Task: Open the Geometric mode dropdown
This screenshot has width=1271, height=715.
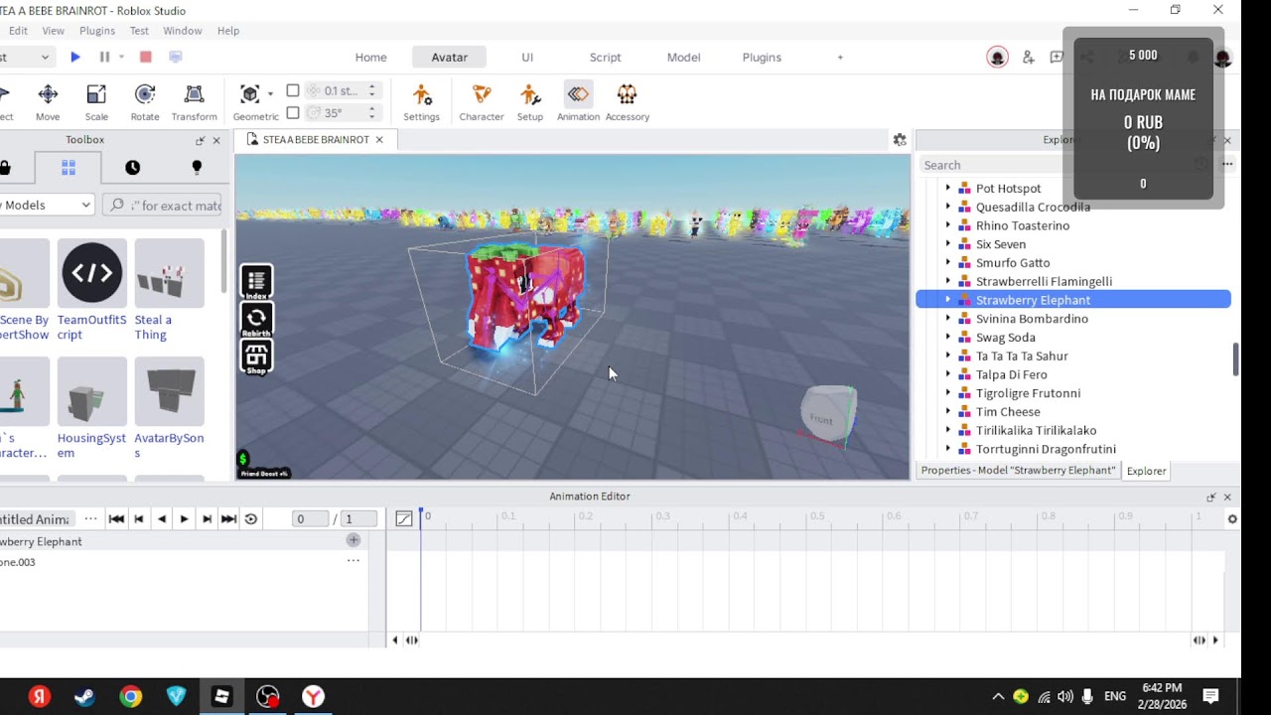Action: pyautogui.click(x=270, y=93)
